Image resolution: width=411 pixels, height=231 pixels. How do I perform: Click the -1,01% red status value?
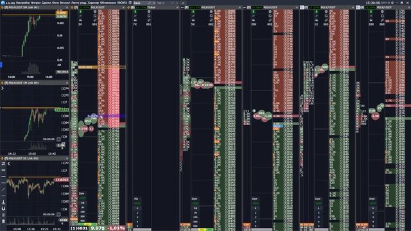tap(116, 228)
